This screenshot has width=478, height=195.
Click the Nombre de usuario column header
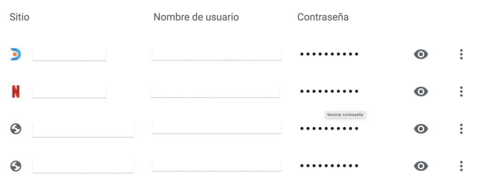click(x=196, y=17)
